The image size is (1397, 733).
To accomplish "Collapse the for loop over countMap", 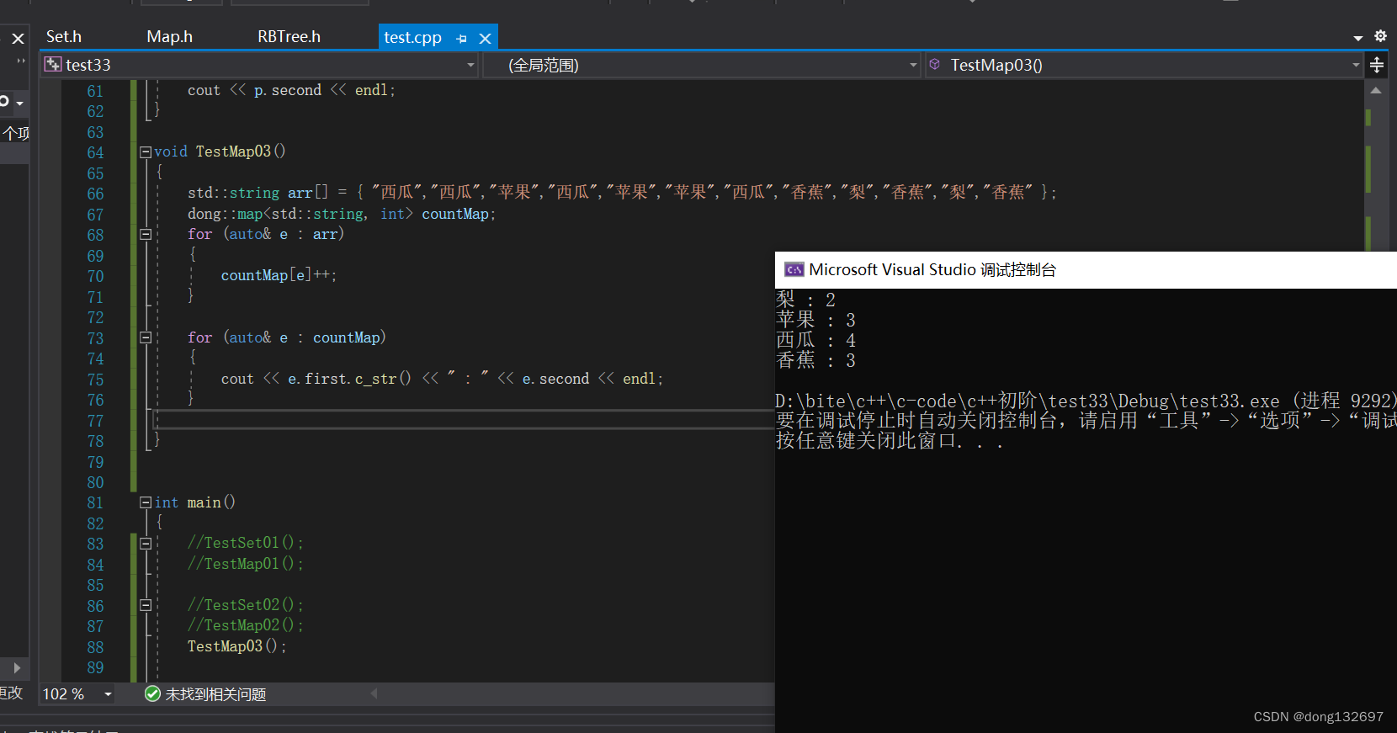I will [x=146, y=337].
